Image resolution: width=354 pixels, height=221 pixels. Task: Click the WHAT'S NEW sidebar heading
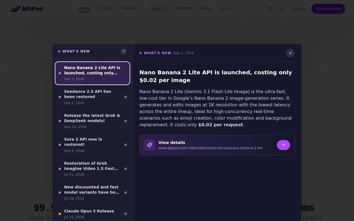[x=76, y=51]
